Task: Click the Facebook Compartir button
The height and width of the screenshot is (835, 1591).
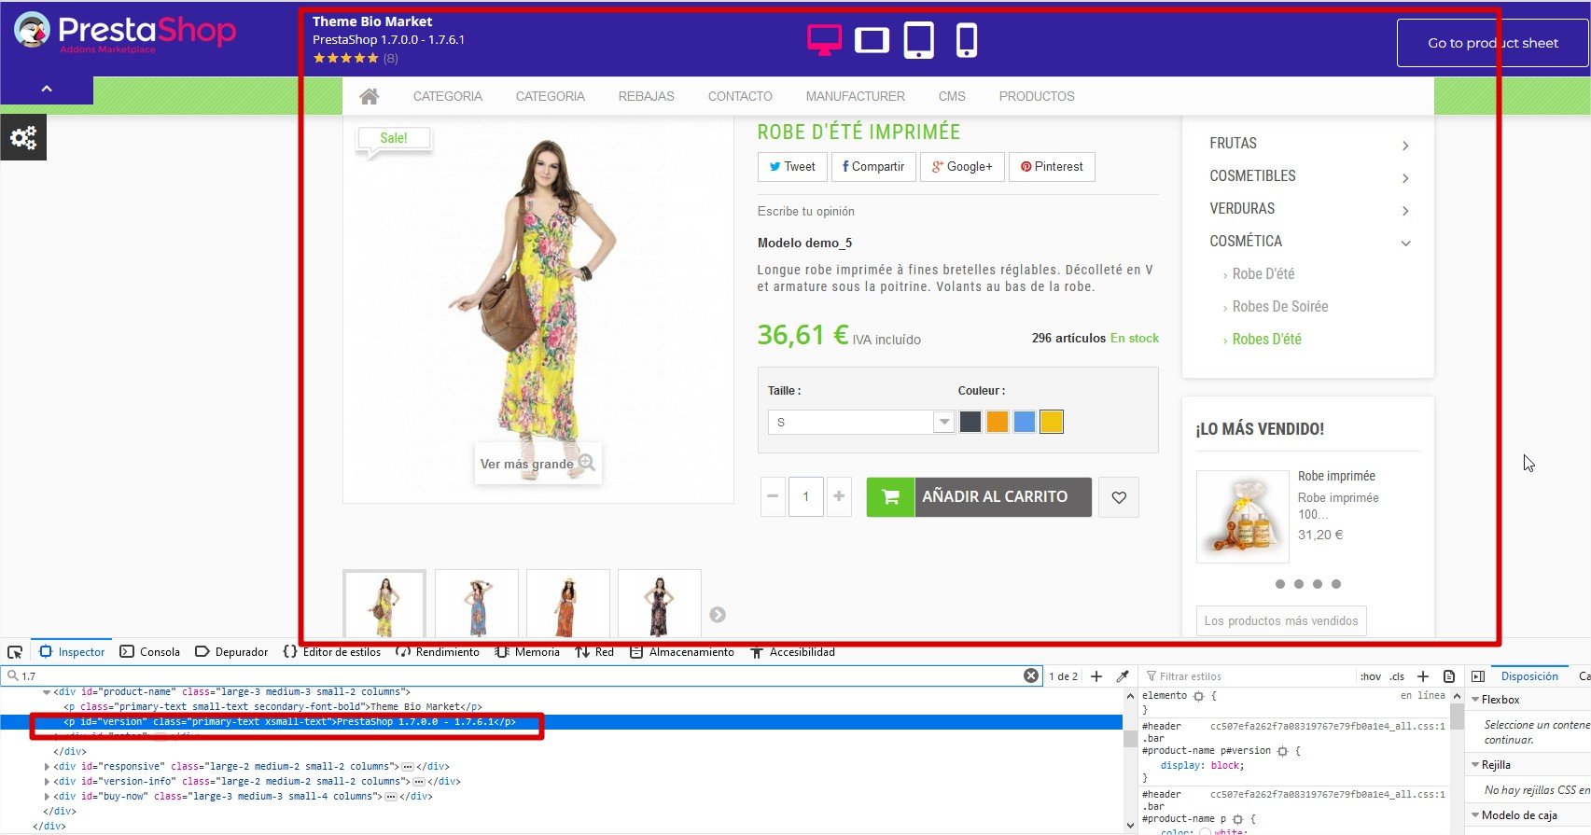Action: coord(873,167)
